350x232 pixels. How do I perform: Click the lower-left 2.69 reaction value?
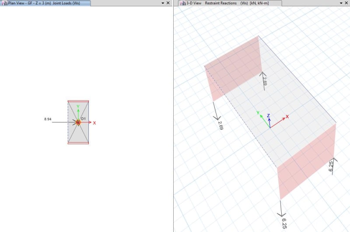(x=220, y=125)
